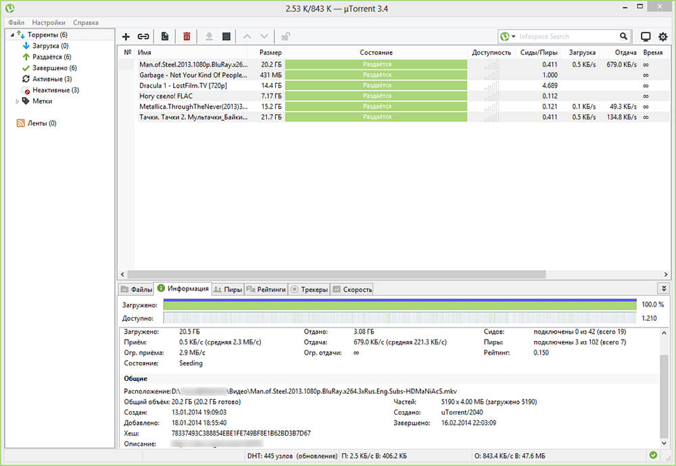Expand the Метки tree node
This screenshot has height=466, width=676.
(17, 101)
